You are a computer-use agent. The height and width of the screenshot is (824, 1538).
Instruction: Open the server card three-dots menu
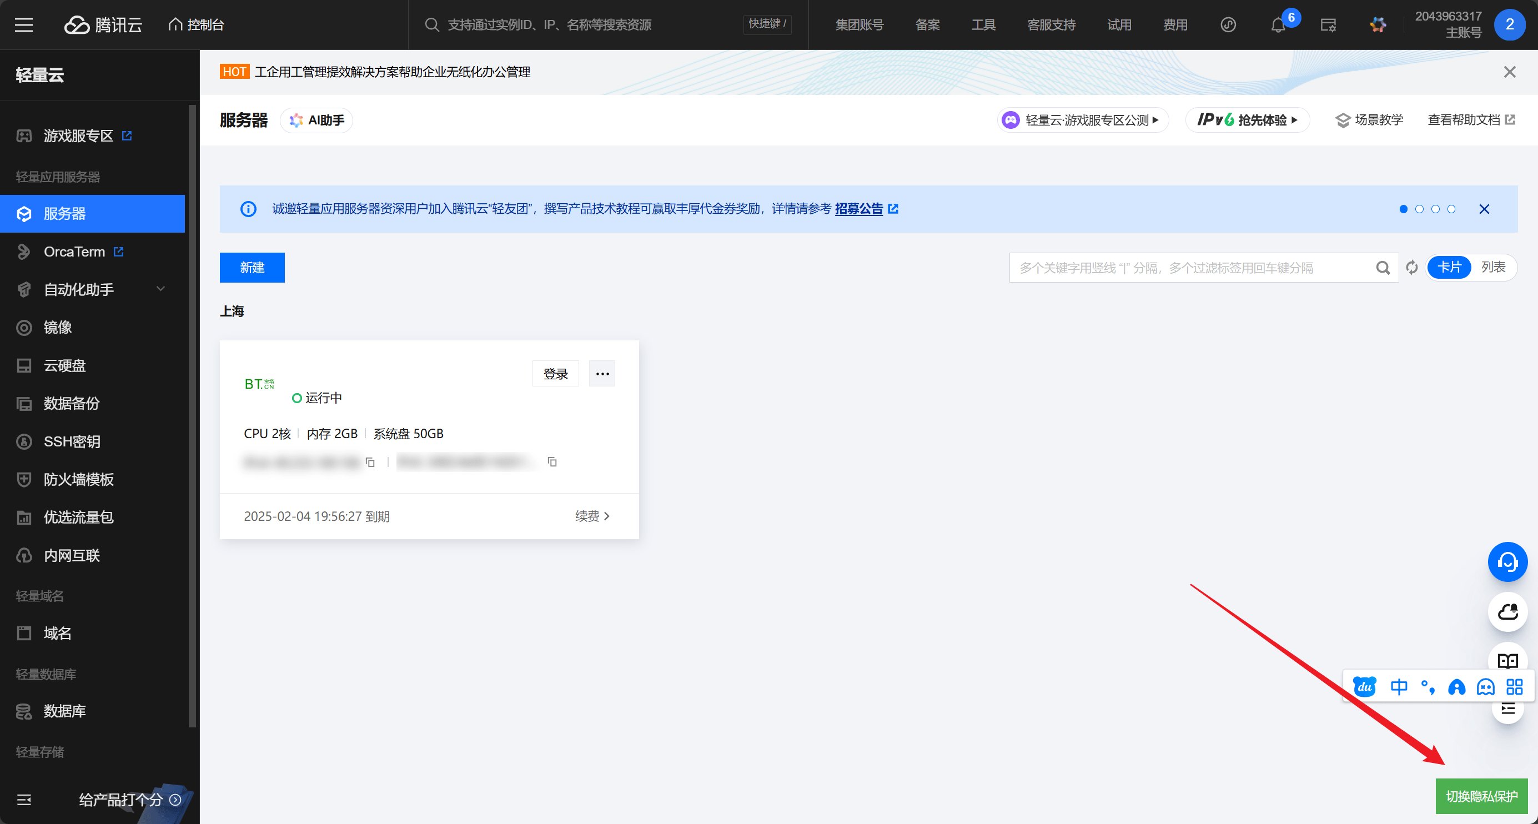[602, 374]
